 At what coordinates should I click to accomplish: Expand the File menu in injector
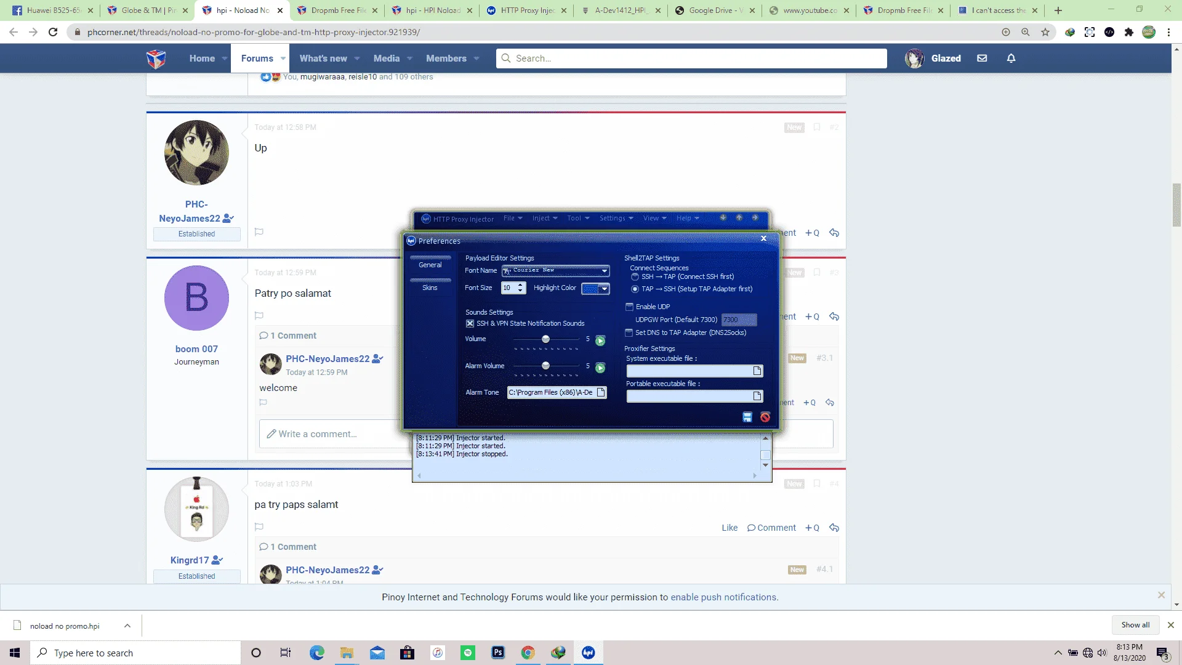click(x=513, y=219)
